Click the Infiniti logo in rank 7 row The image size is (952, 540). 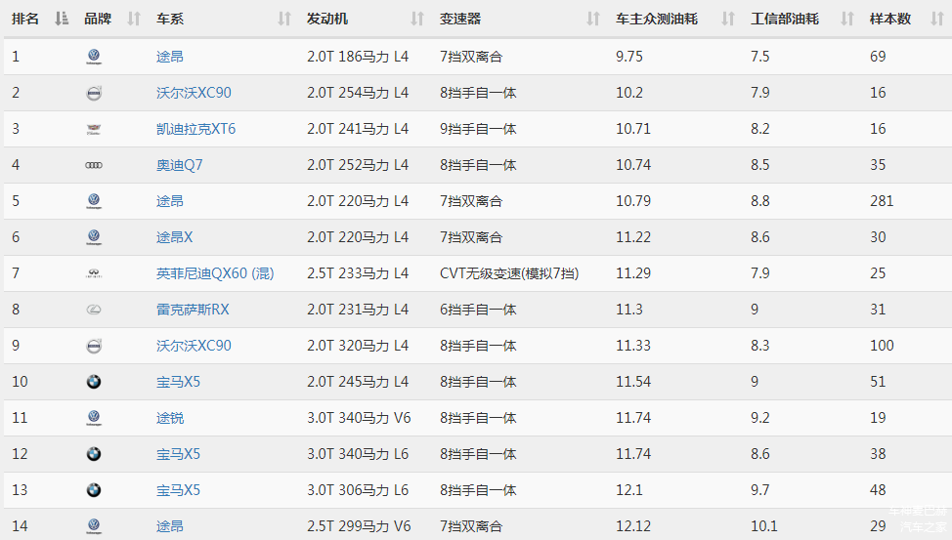point(93,273)
